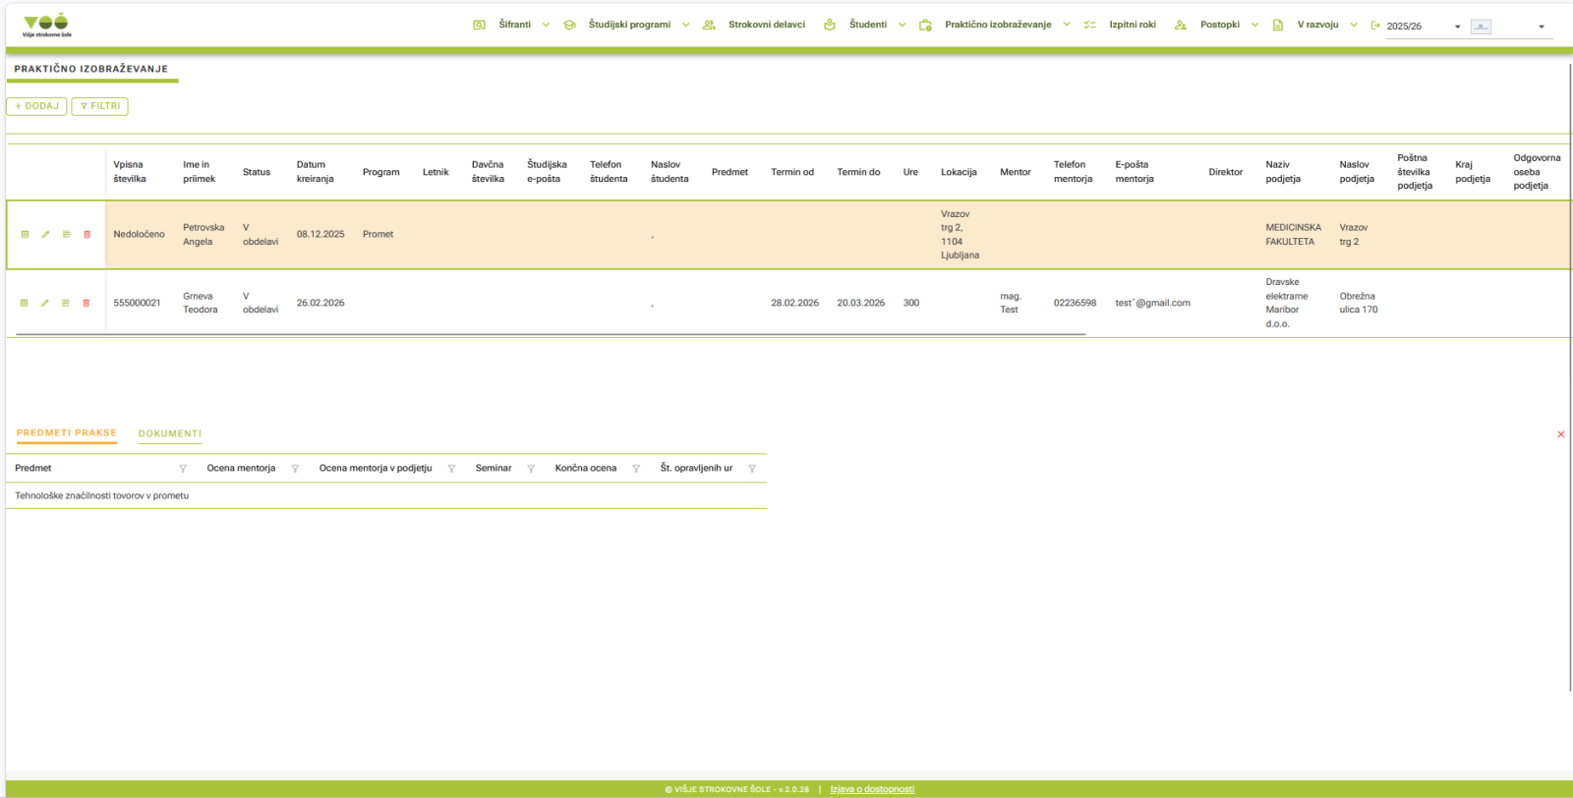The height and width of the screenshot is (798, 1573).
Task: Open details icon for Grneva Teodora row
Action: [25, 304]
